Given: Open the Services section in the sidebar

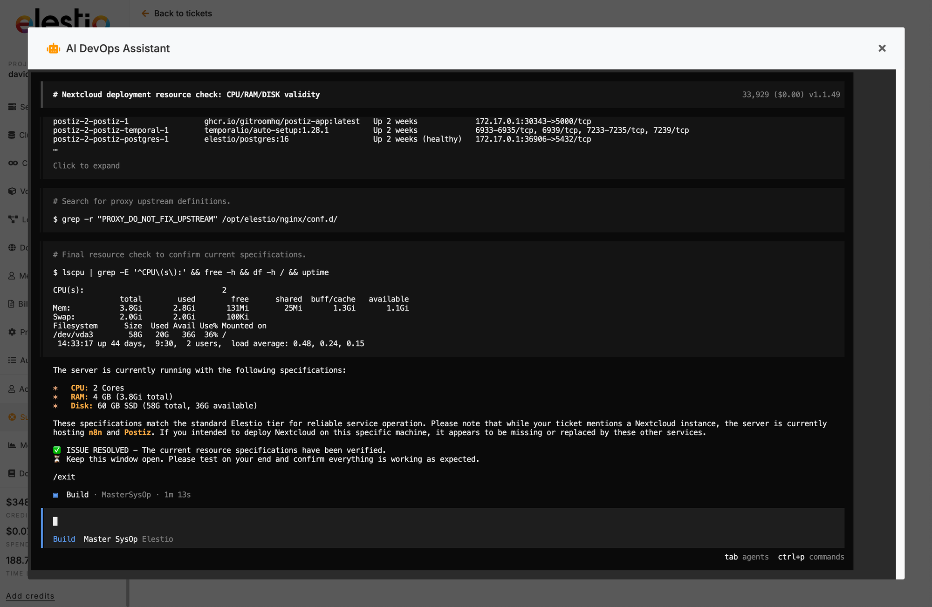Looking at the screenshot, I should tap(13, 107).
